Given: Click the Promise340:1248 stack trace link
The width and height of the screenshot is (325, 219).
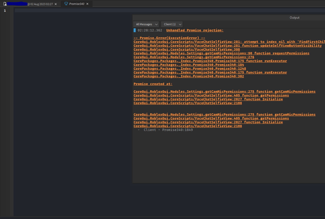Looking at the screenshot, I should point(190,69).
